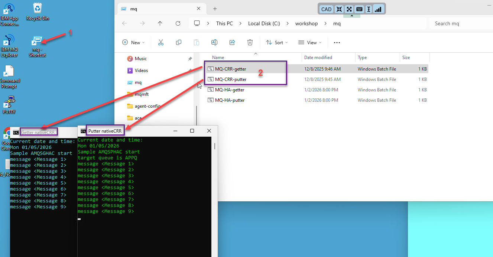Expand chevron after Local Disk (C:)

pyautogui.click(x=288, y=23)
